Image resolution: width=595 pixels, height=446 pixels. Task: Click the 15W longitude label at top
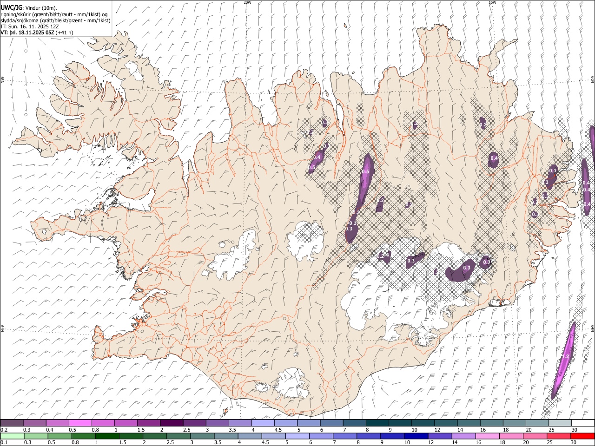point(492,2)
